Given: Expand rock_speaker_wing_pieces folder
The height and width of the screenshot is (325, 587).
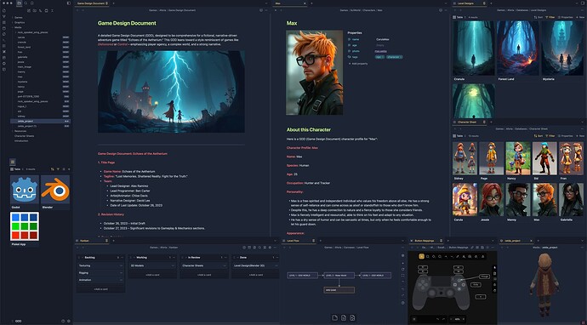Looking at the screenshot, I should pyautogui.click(x=32, y=32).
